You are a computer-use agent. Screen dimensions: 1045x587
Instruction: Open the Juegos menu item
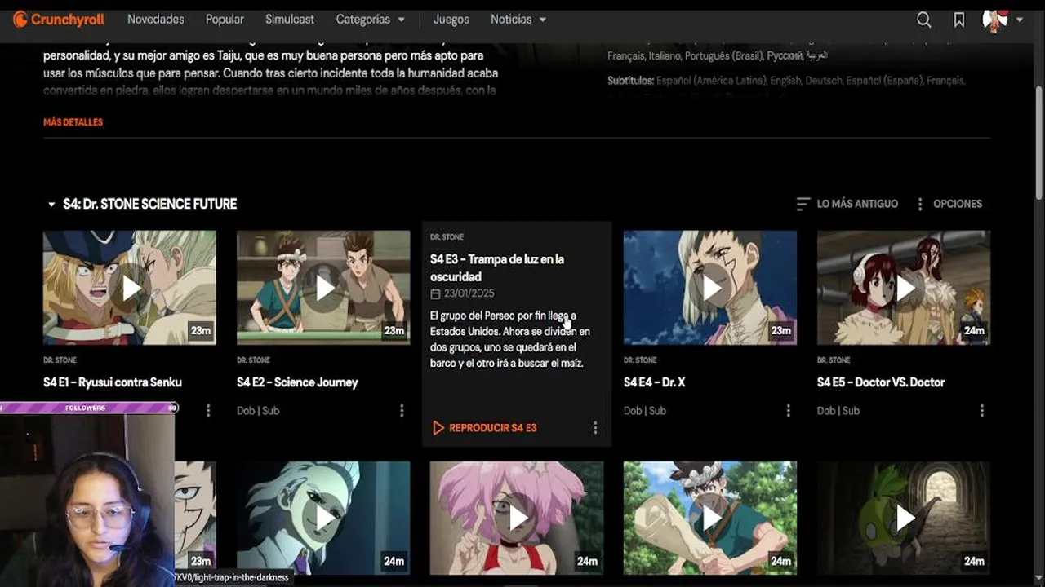[x=451, y=19]
